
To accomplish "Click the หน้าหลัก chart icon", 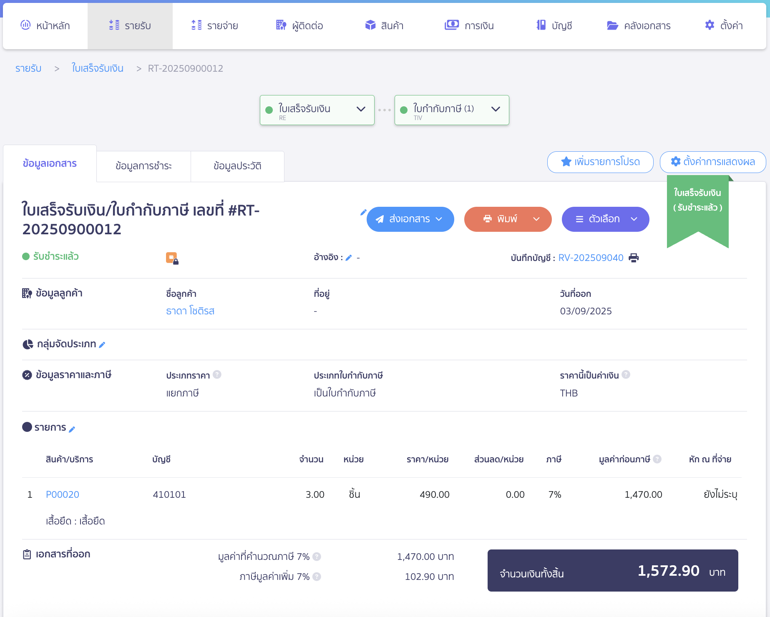I will tap(25, 25).
